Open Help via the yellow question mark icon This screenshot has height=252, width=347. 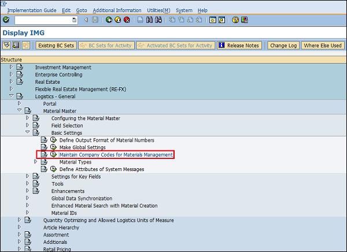pyautogui.click(x=235, y=20)
